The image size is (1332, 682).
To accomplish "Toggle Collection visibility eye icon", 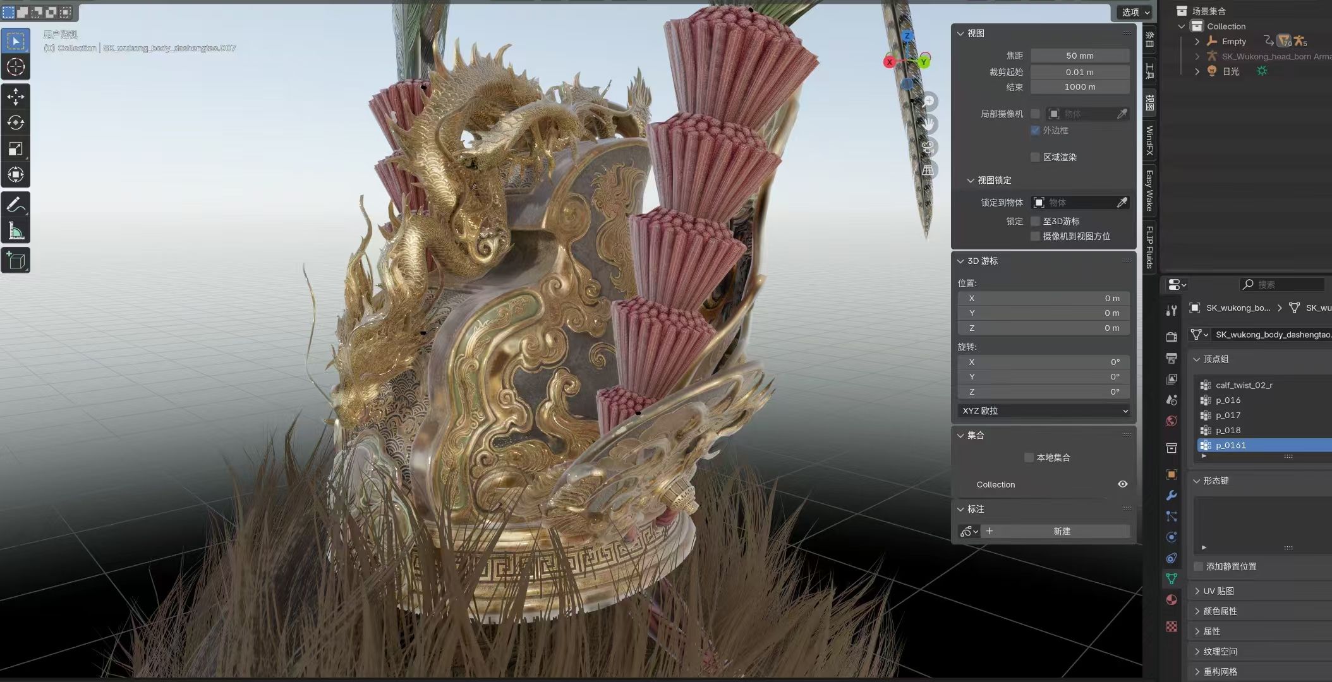I will pyautogui.click(x=1122, y=484).
